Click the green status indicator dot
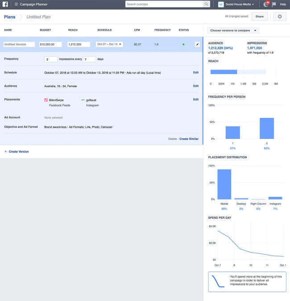Screen dimensions: 290x301 (183, 44)
